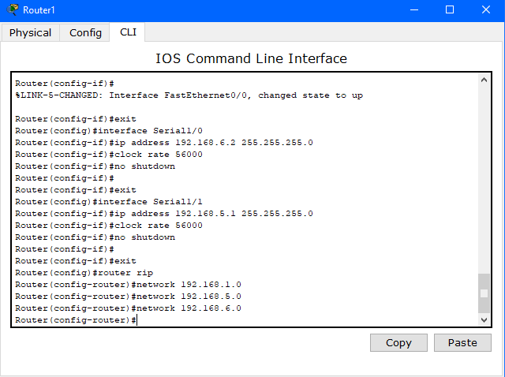Click the scrollbar down arrow in terminal
This screenshot has height=377, width=505.
click(x=484, y=319)
